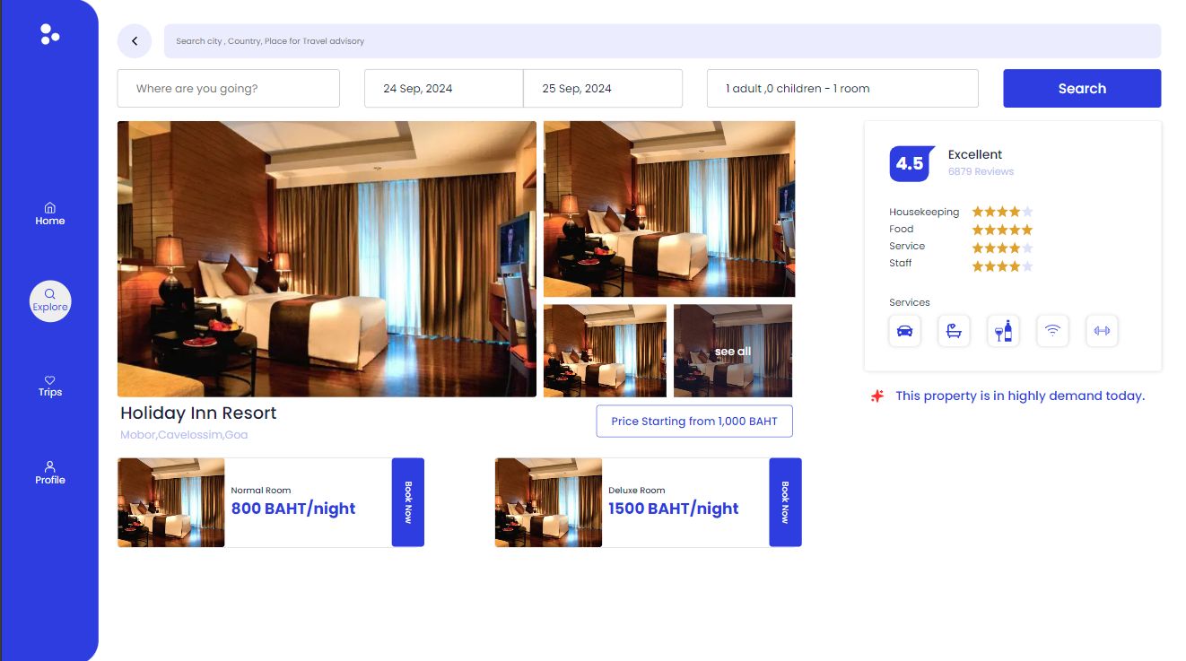Click the Search button

(1081, 89)
